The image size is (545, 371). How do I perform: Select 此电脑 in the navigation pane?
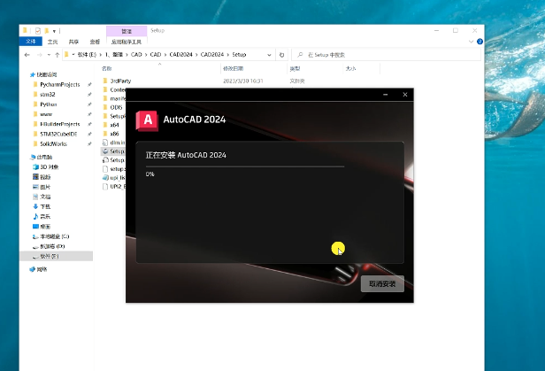click(44, 157)
